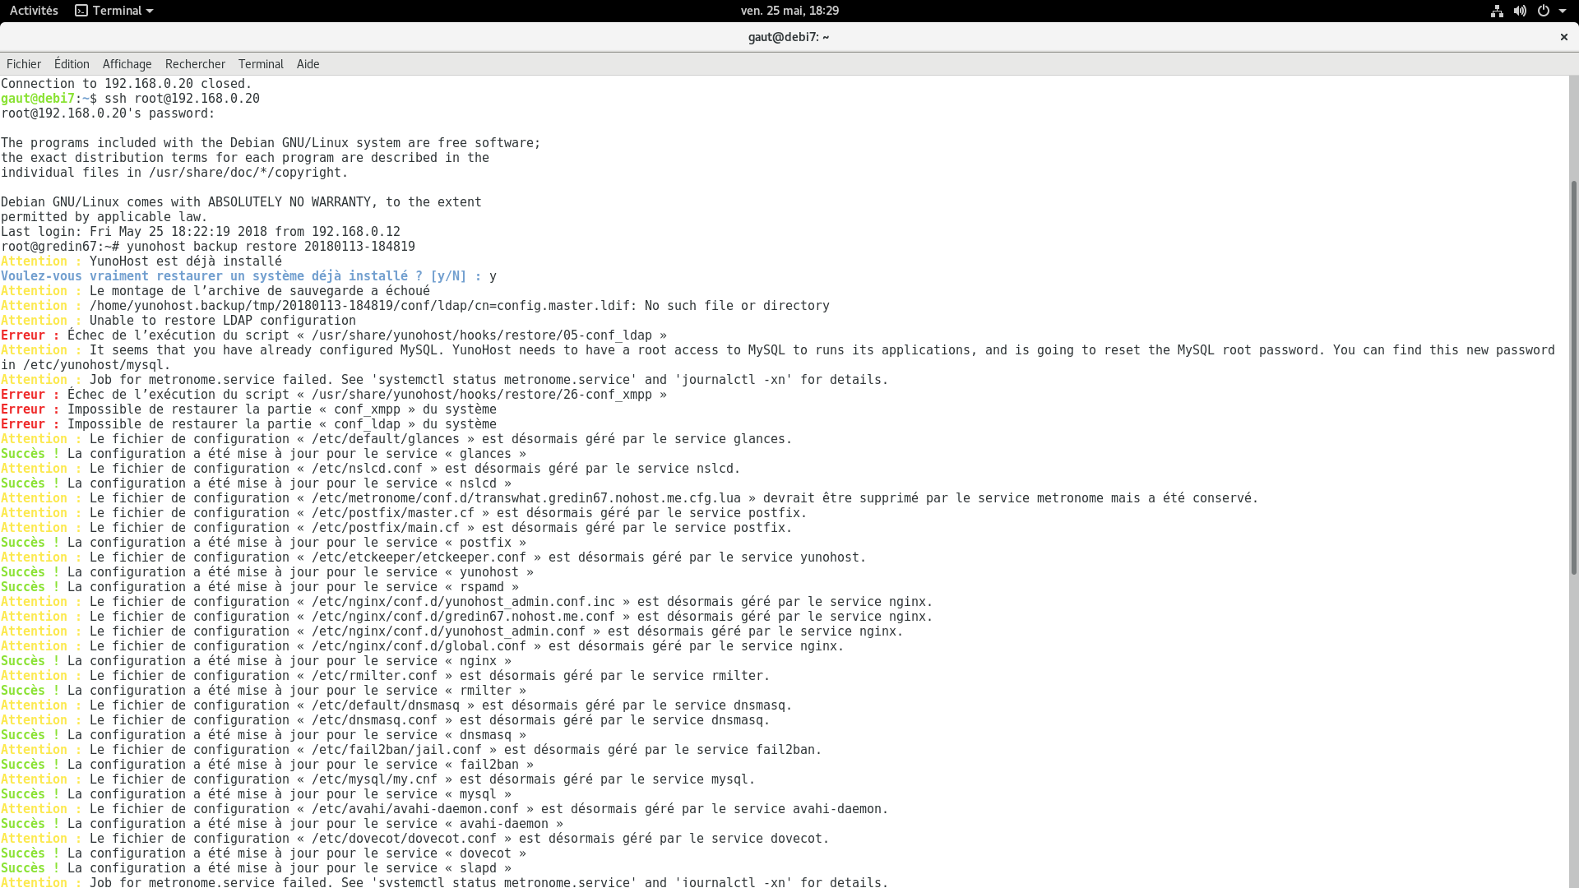This screenshot has width=1579, height=888.
Task: Click the transwhat.gredin67.nohost.me.cfg.lua path
Action: [526, 498]
